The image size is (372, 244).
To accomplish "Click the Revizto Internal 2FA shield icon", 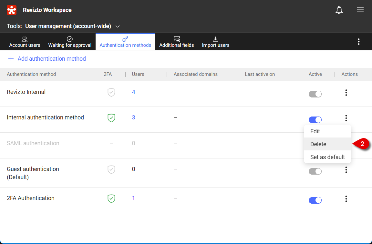I will (x=111, y=92).
